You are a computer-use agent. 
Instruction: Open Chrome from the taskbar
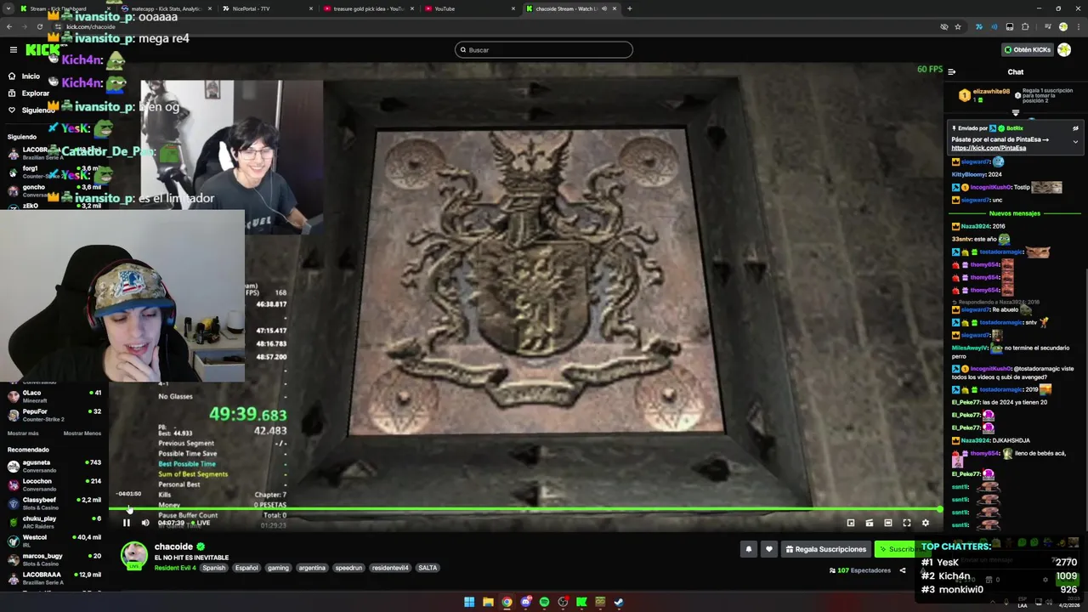507,603
